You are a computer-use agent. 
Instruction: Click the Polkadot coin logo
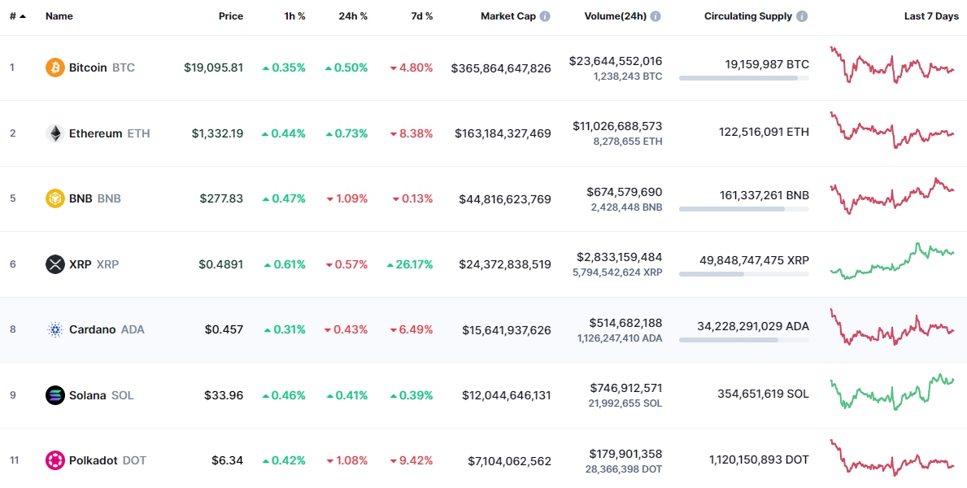[x=54, y=461]
